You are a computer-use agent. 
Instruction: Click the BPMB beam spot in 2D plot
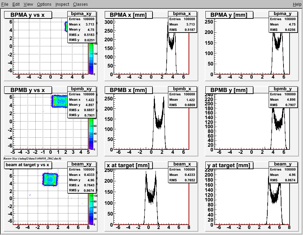[60, 101]
